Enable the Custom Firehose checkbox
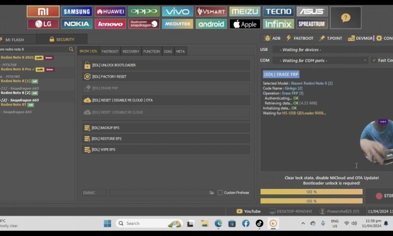The height and width of the screenshot is (236, 393). 220,192
